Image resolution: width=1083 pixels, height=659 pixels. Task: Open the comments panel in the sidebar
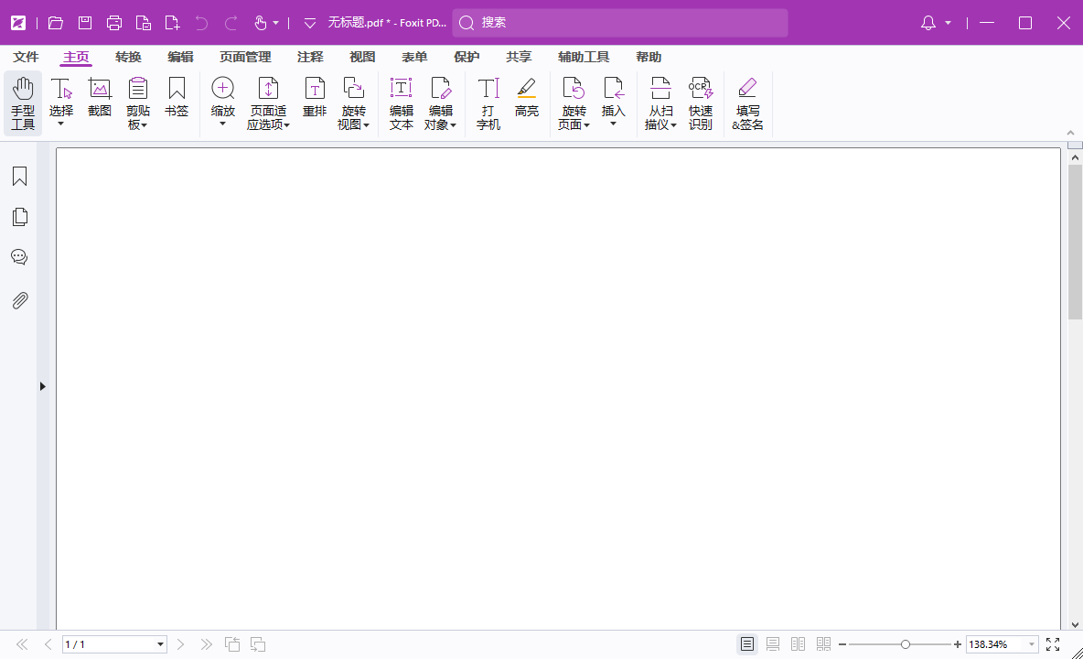pos(19,257)
